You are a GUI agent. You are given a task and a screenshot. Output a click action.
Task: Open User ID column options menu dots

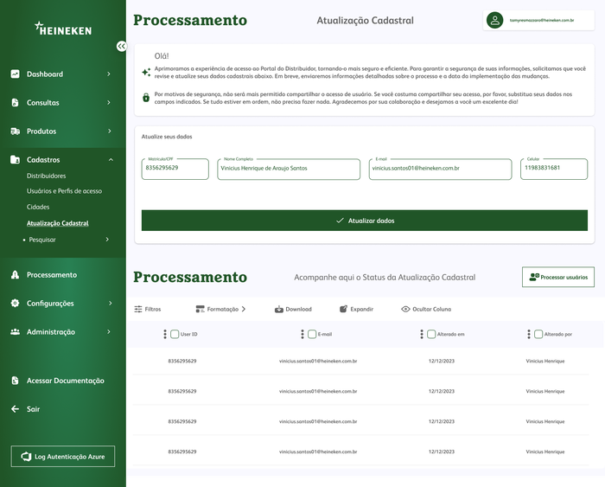click(x=165, y=334)
